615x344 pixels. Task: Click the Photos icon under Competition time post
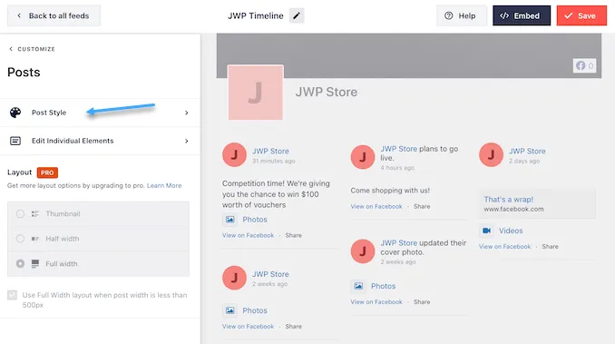(229, 220)
